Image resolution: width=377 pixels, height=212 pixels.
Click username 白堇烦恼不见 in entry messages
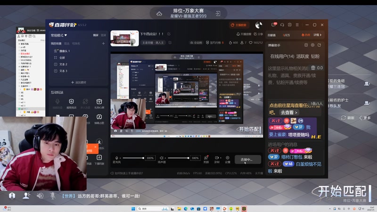click(309, 164)
